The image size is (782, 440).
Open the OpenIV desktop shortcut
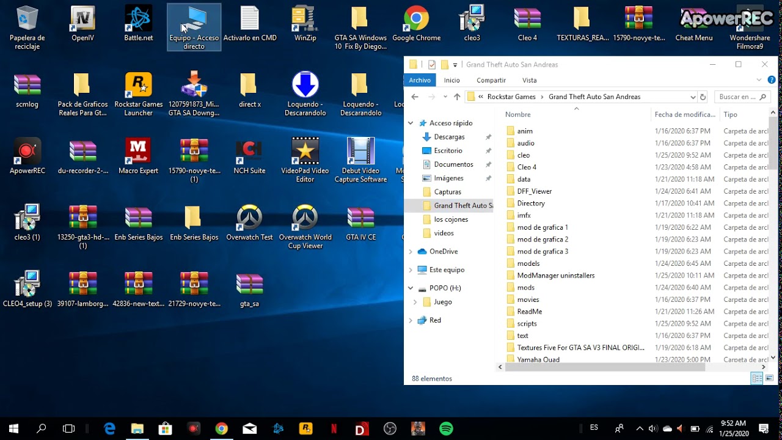click(82, 24)
